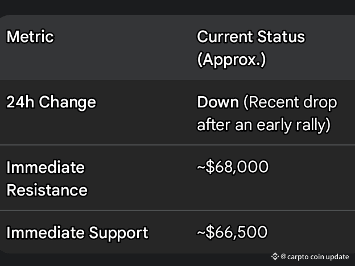Click the word Change in the 24h row
The image size is (355, 266).
[68, 103]
